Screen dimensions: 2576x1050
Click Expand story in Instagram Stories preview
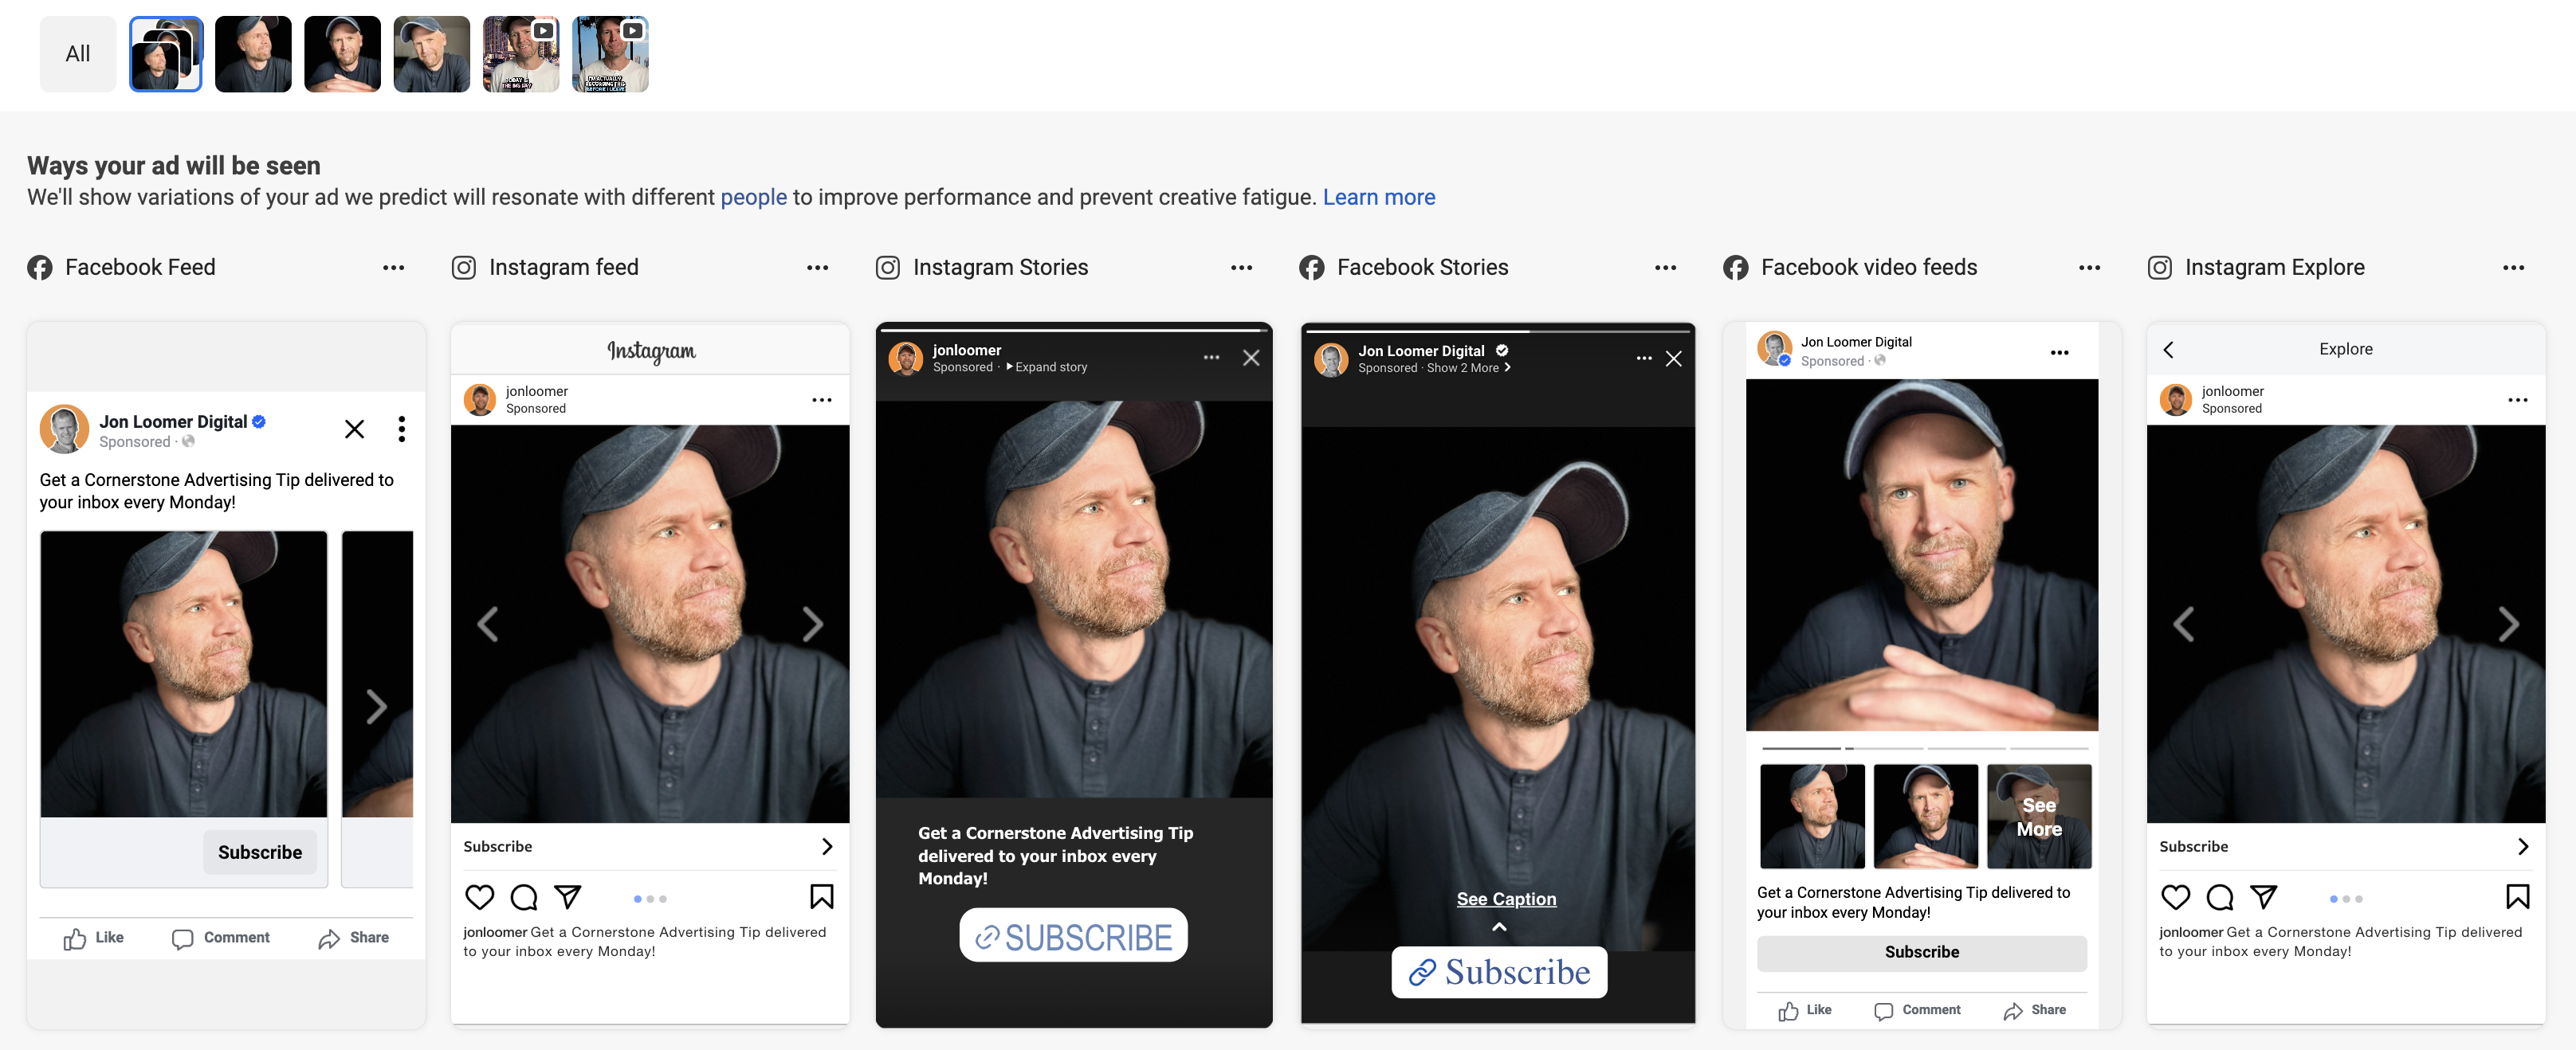click(1046, 367)
